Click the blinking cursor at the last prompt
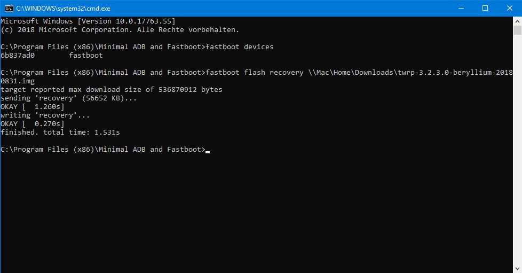 (208, 152)
